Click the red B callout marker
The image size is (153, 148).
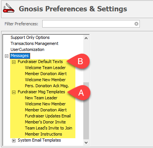(x=79, y=61)
